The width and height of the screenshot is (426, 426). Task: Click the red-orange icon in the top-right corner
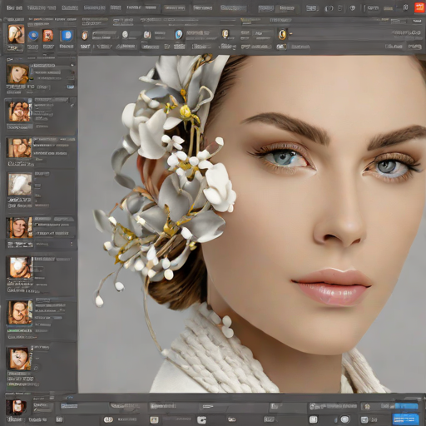(419, 7)
